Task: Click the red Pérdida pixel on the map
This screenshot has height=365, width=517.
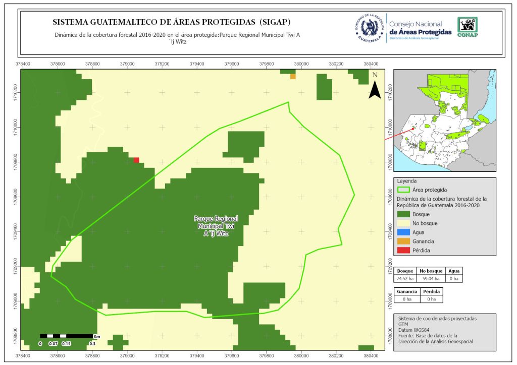Action: [136, 160]
